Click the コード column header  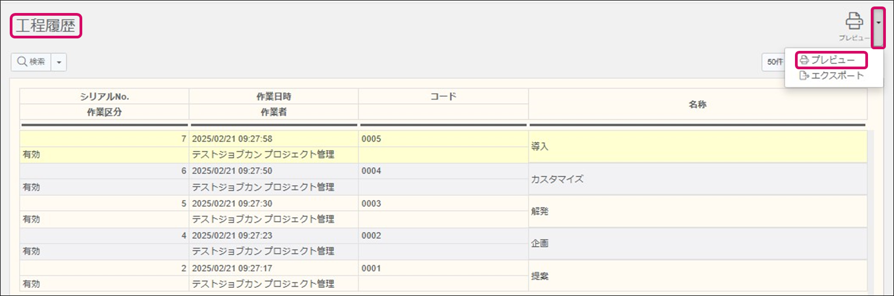coord(443,96)
